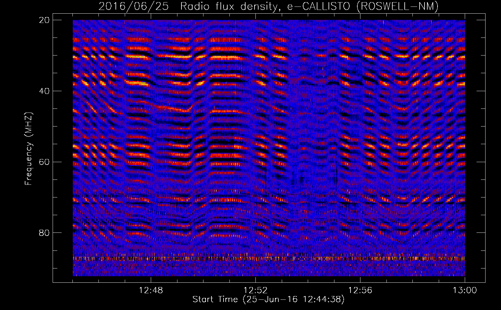This screenshot has height=310, width=501.
Task: Click the 60 frequency tick label
Action: tap(45, 162)
